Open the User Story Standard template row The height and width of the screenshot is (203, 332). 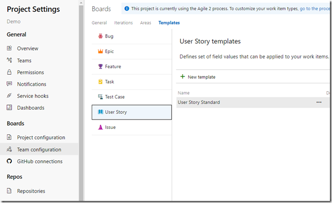click(x=253, y=103)
